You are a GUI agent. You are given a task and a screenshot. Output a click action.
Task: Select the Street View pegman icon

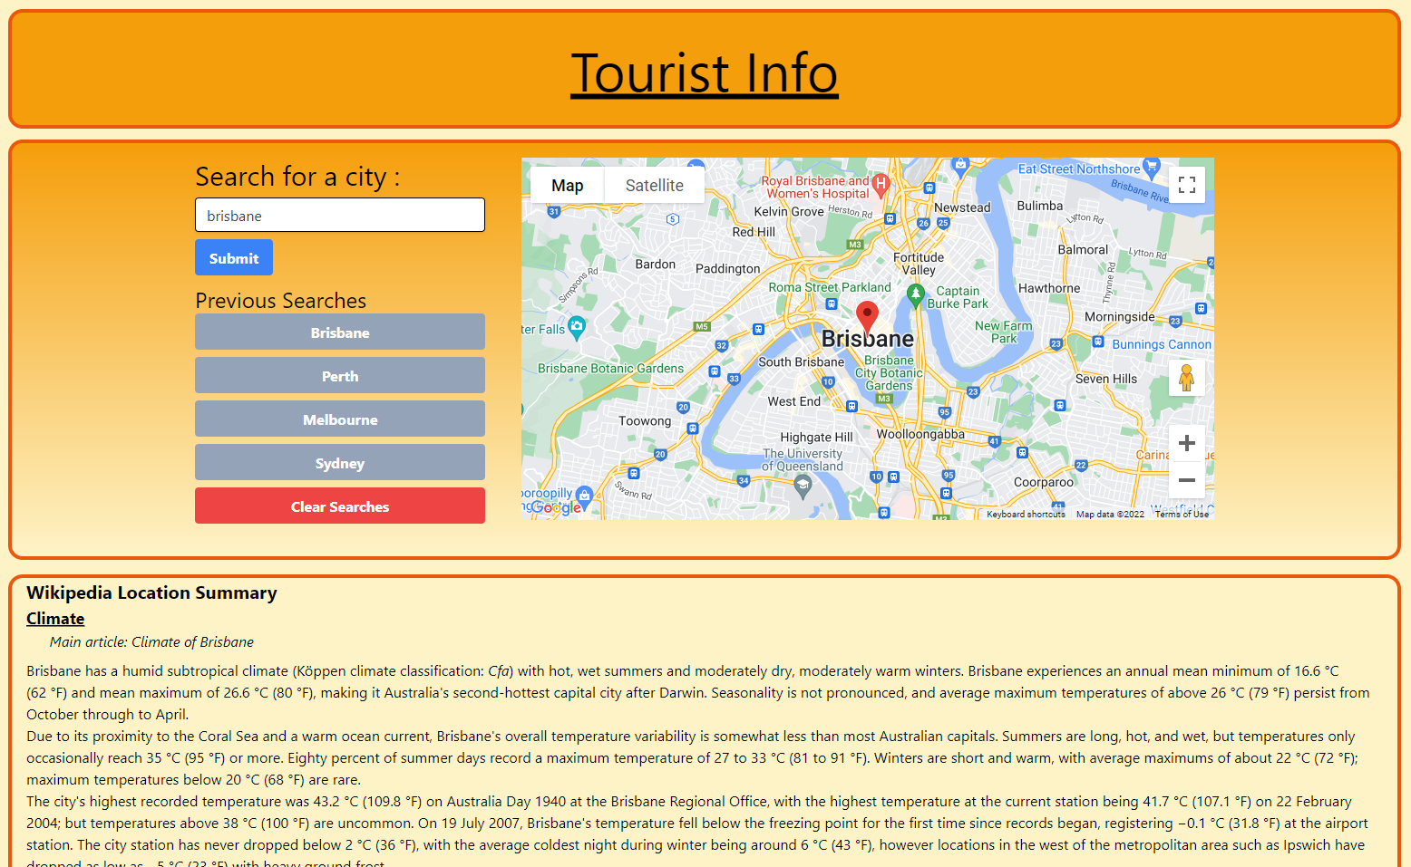coord(1186,378)
